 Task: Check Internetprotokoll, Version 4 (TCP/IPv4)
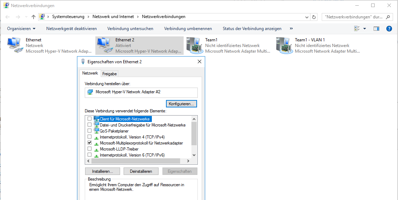click(x=90, y=137)
